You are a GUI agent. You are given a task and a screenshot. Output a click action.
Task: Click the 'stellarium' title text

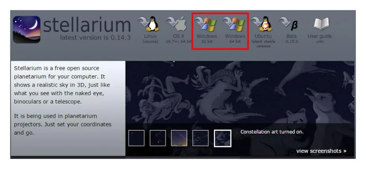[x=87, y=25]
